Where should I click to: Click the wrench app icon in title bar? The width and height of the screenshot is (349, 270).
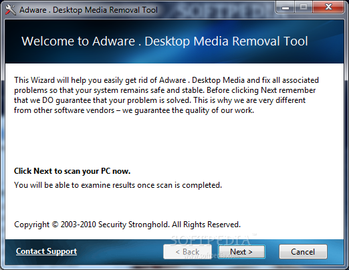[x=10, y=10]
